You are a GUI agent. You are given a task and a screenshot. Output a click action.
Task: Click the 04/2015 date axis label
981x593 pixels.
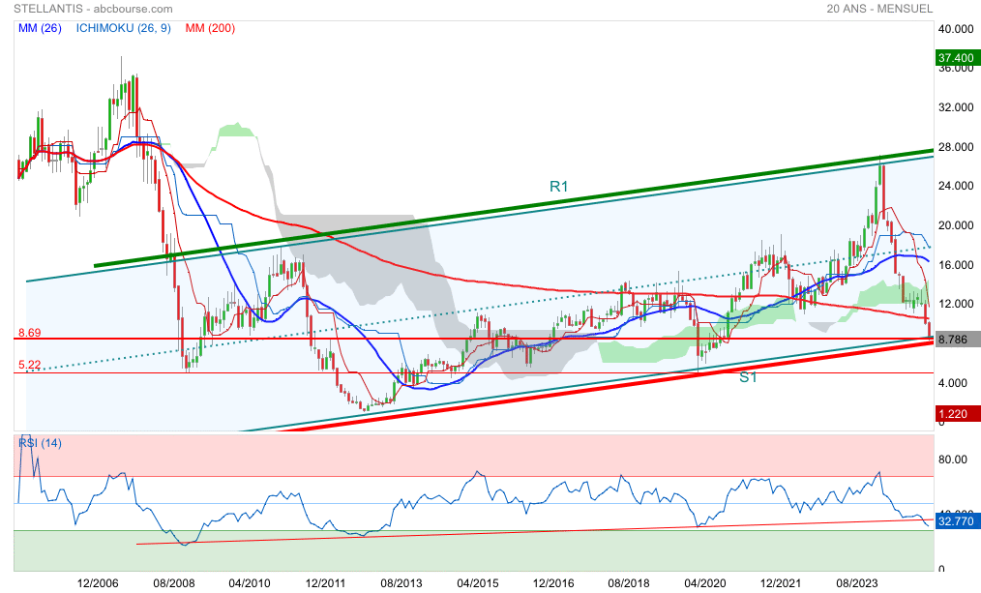[x=477, y=583]
